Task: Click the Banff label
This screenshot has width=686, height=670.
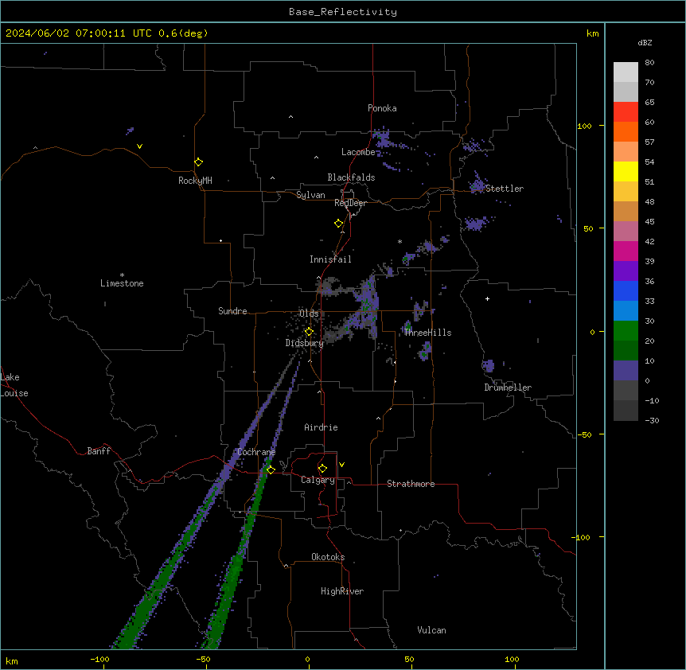Action: pyautogui.click(x=99, y=451)
